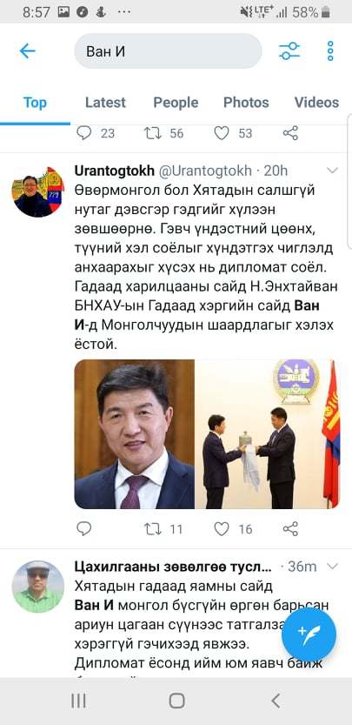352x725 pixels.
Task: Expand options chevron on Urantogtokh's tweet
Action: [333, 171]
